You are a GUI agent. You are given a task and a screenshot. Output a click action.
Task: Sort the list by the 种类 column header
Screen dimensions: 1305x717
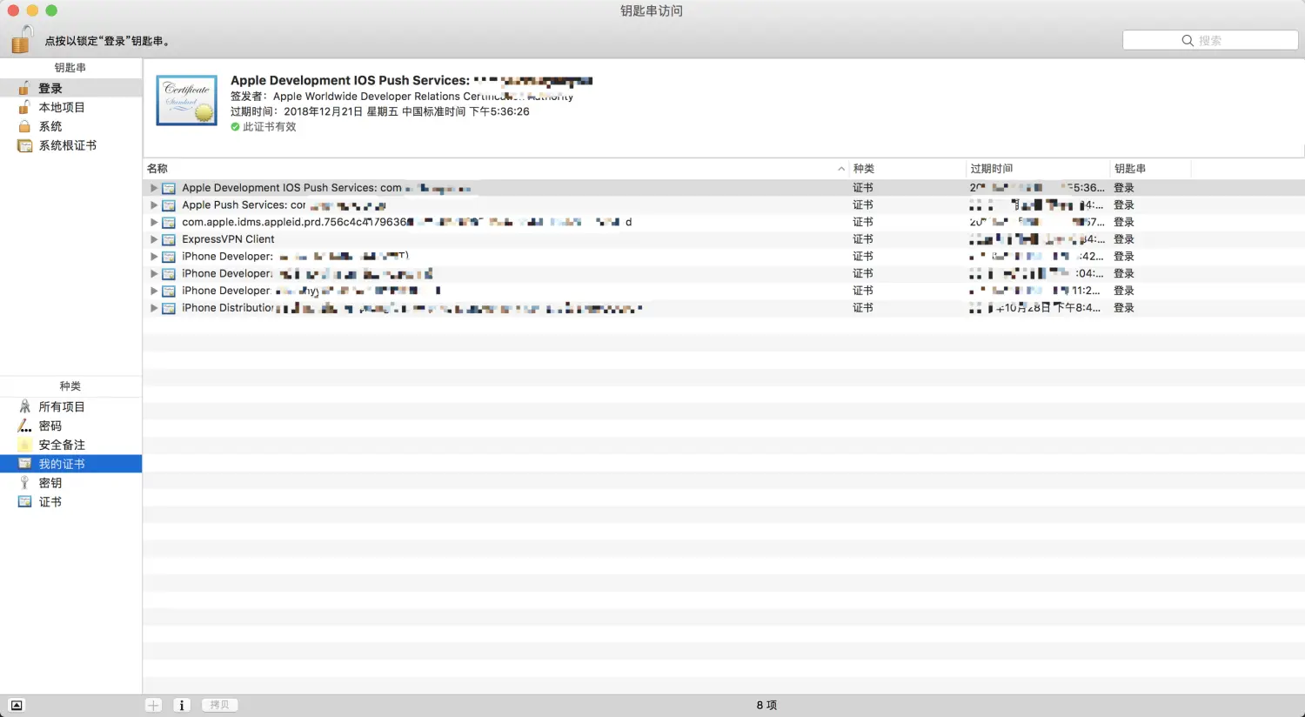[907, 169]
